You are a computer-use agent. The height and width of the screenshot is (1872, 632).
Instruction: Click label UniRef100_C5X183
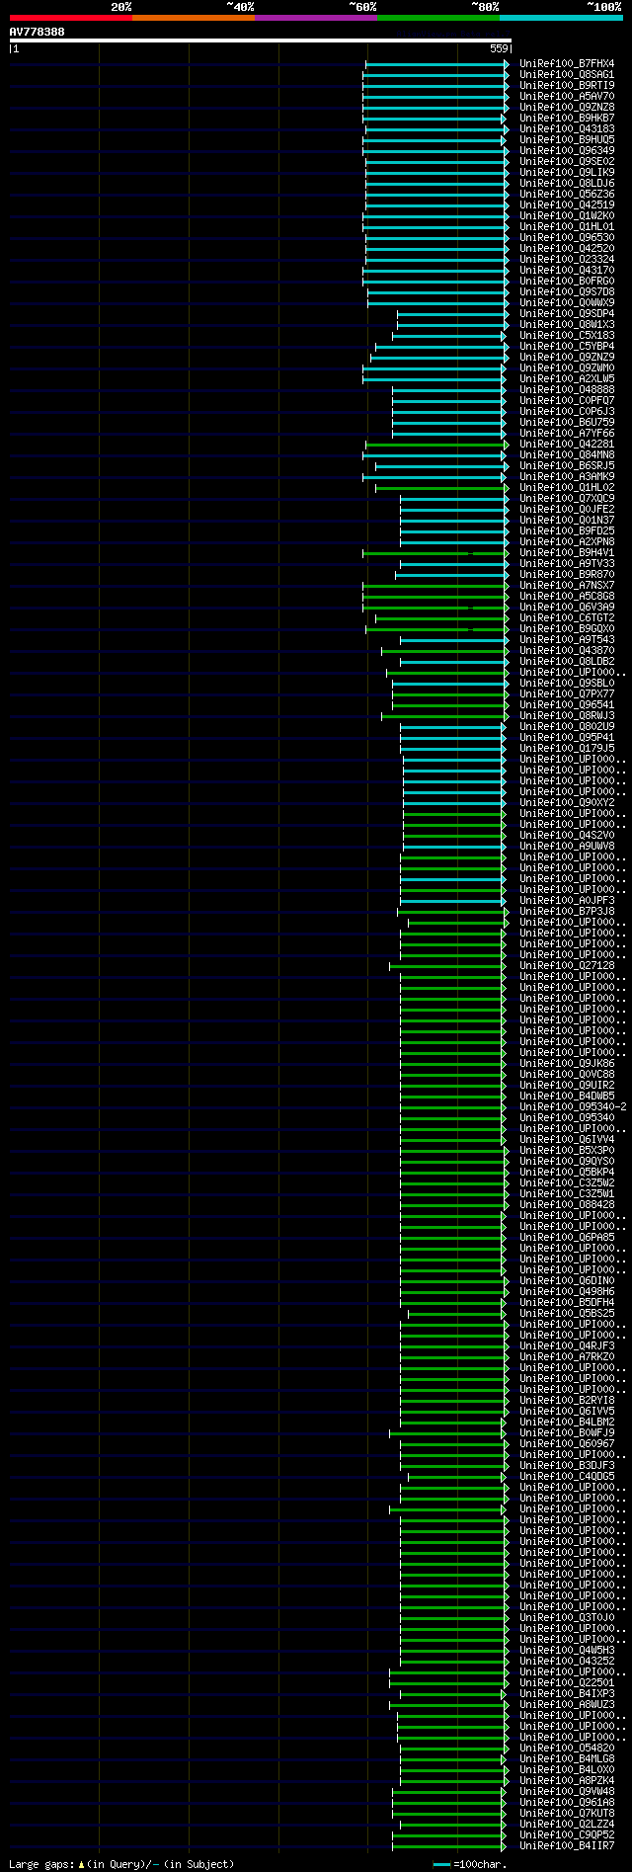click(x=567, y=336)
